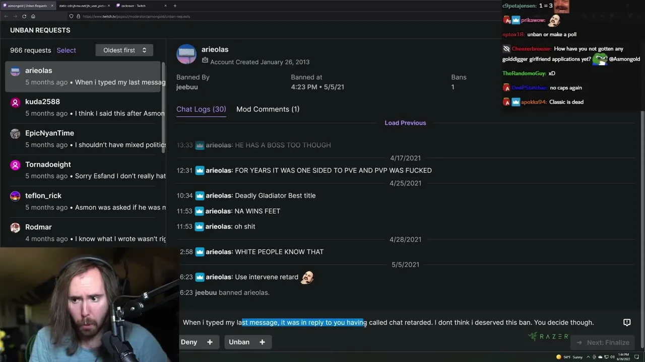Click arieolas avatar in the request list
The height and width of the screenshot is (362, 645).
[15, 71]
